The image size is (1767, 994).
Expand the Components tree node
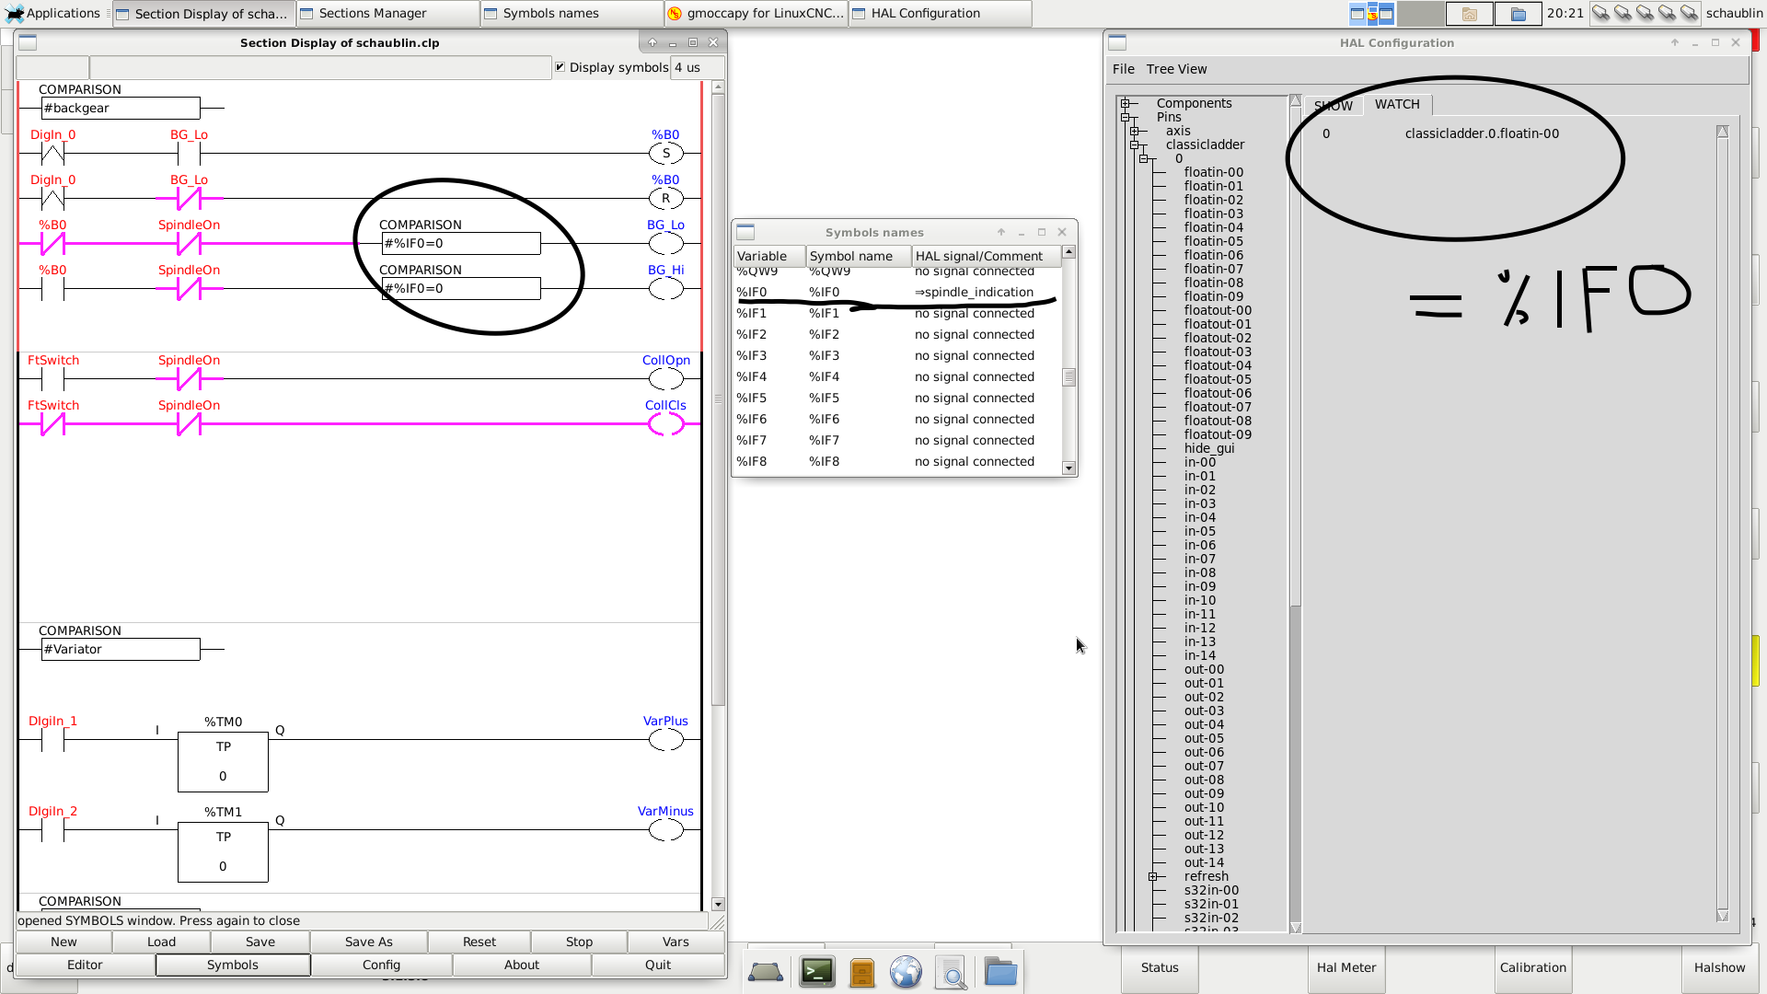pyautogui.click(x=1125, y=103)
